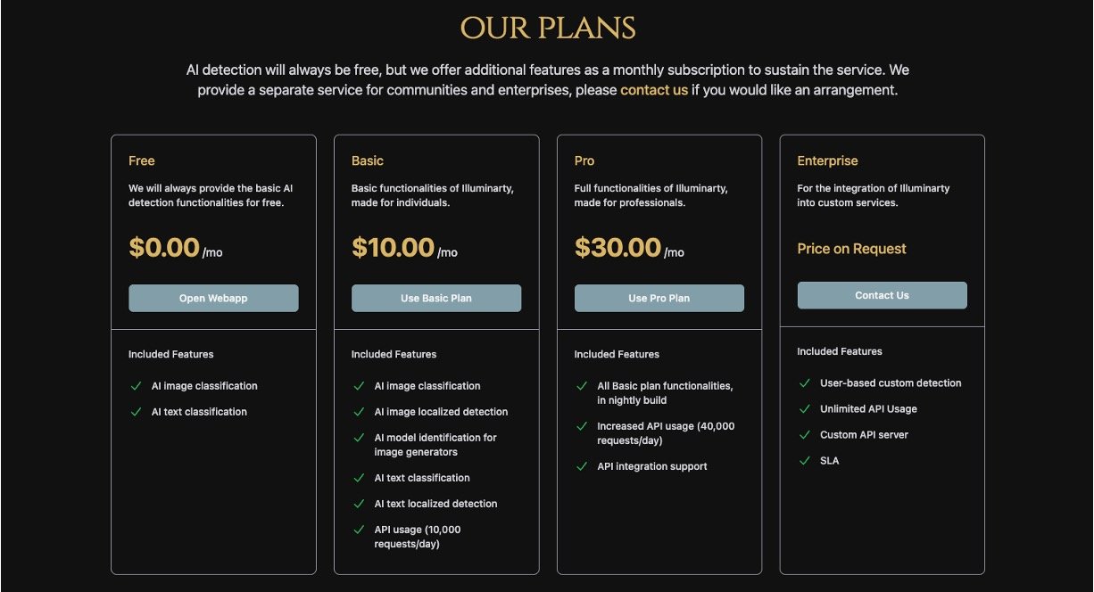Click checkmark next to Custom API server
The image size is (1094, 592).
(806, 435)
